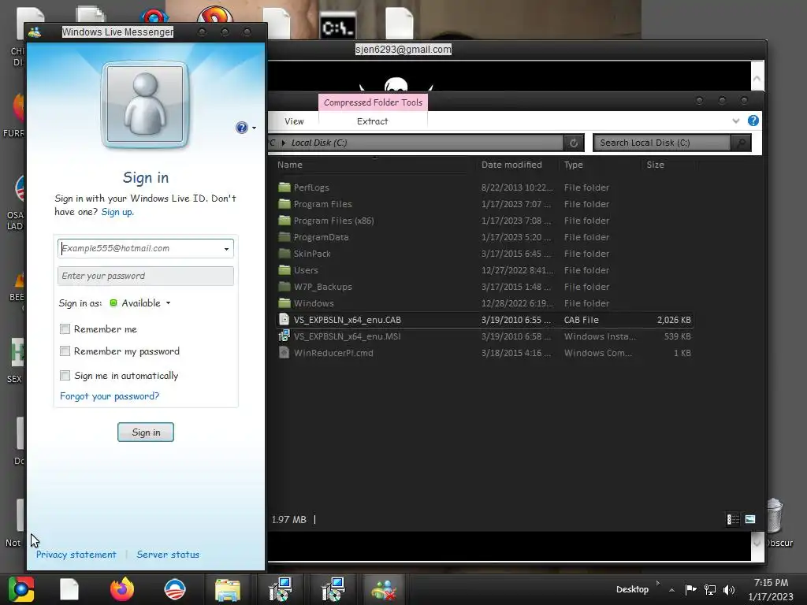Open the network tray icon
This screenshot has width=807, height=605.
(x=710, y=589)
